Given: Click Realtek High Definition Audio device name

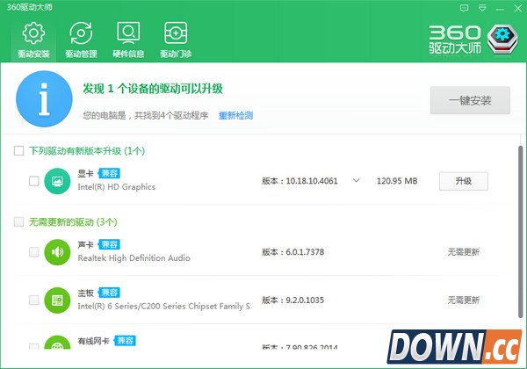Looking at the screenshot, I should point(134,258).
